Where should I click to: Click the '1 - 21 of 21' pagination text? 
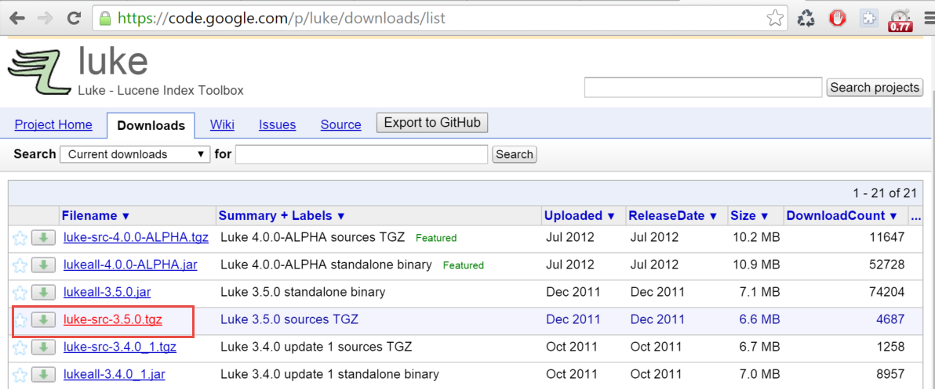(884, 193)
